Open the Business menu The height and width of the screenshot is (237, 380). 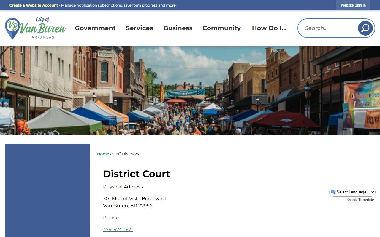(x=178, y=28)
